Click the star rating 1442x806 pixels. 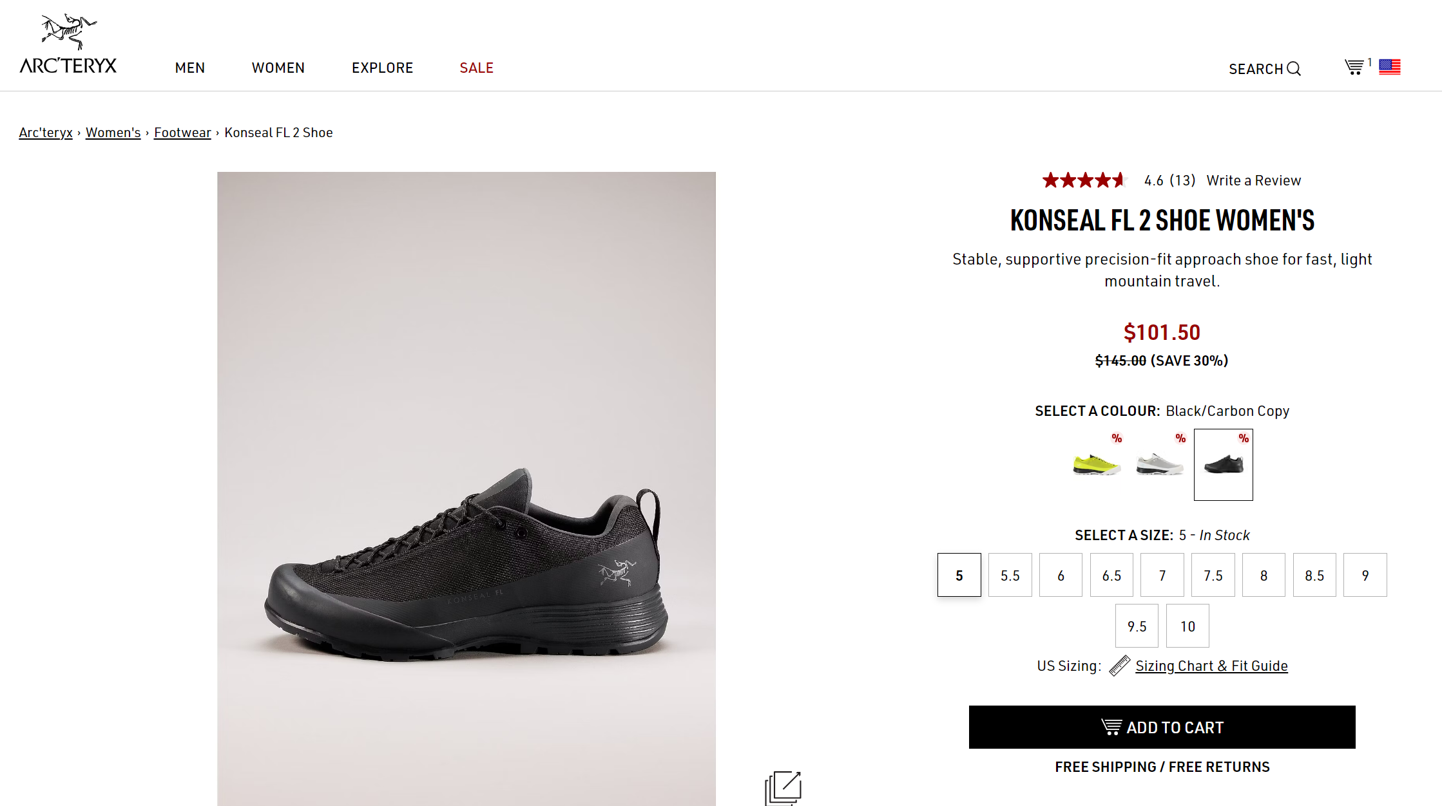tap(1083, 180)
